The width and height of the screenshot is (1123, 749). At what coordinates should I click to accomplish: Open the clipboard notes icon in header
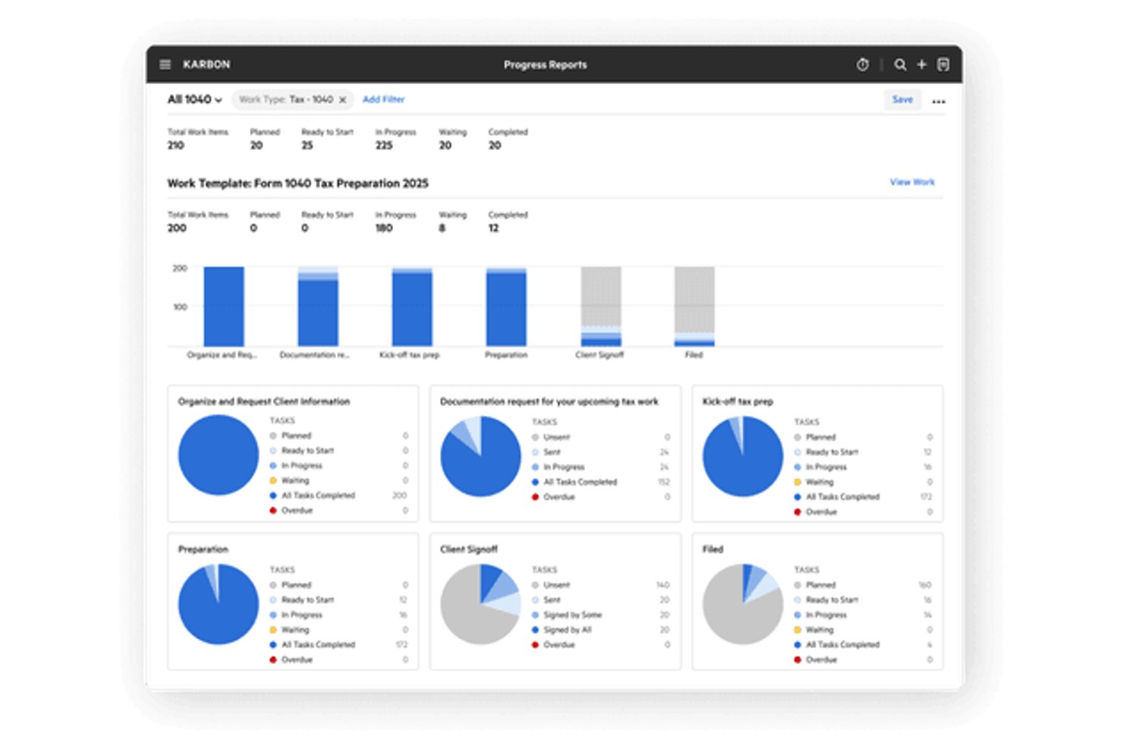[943, 65]
